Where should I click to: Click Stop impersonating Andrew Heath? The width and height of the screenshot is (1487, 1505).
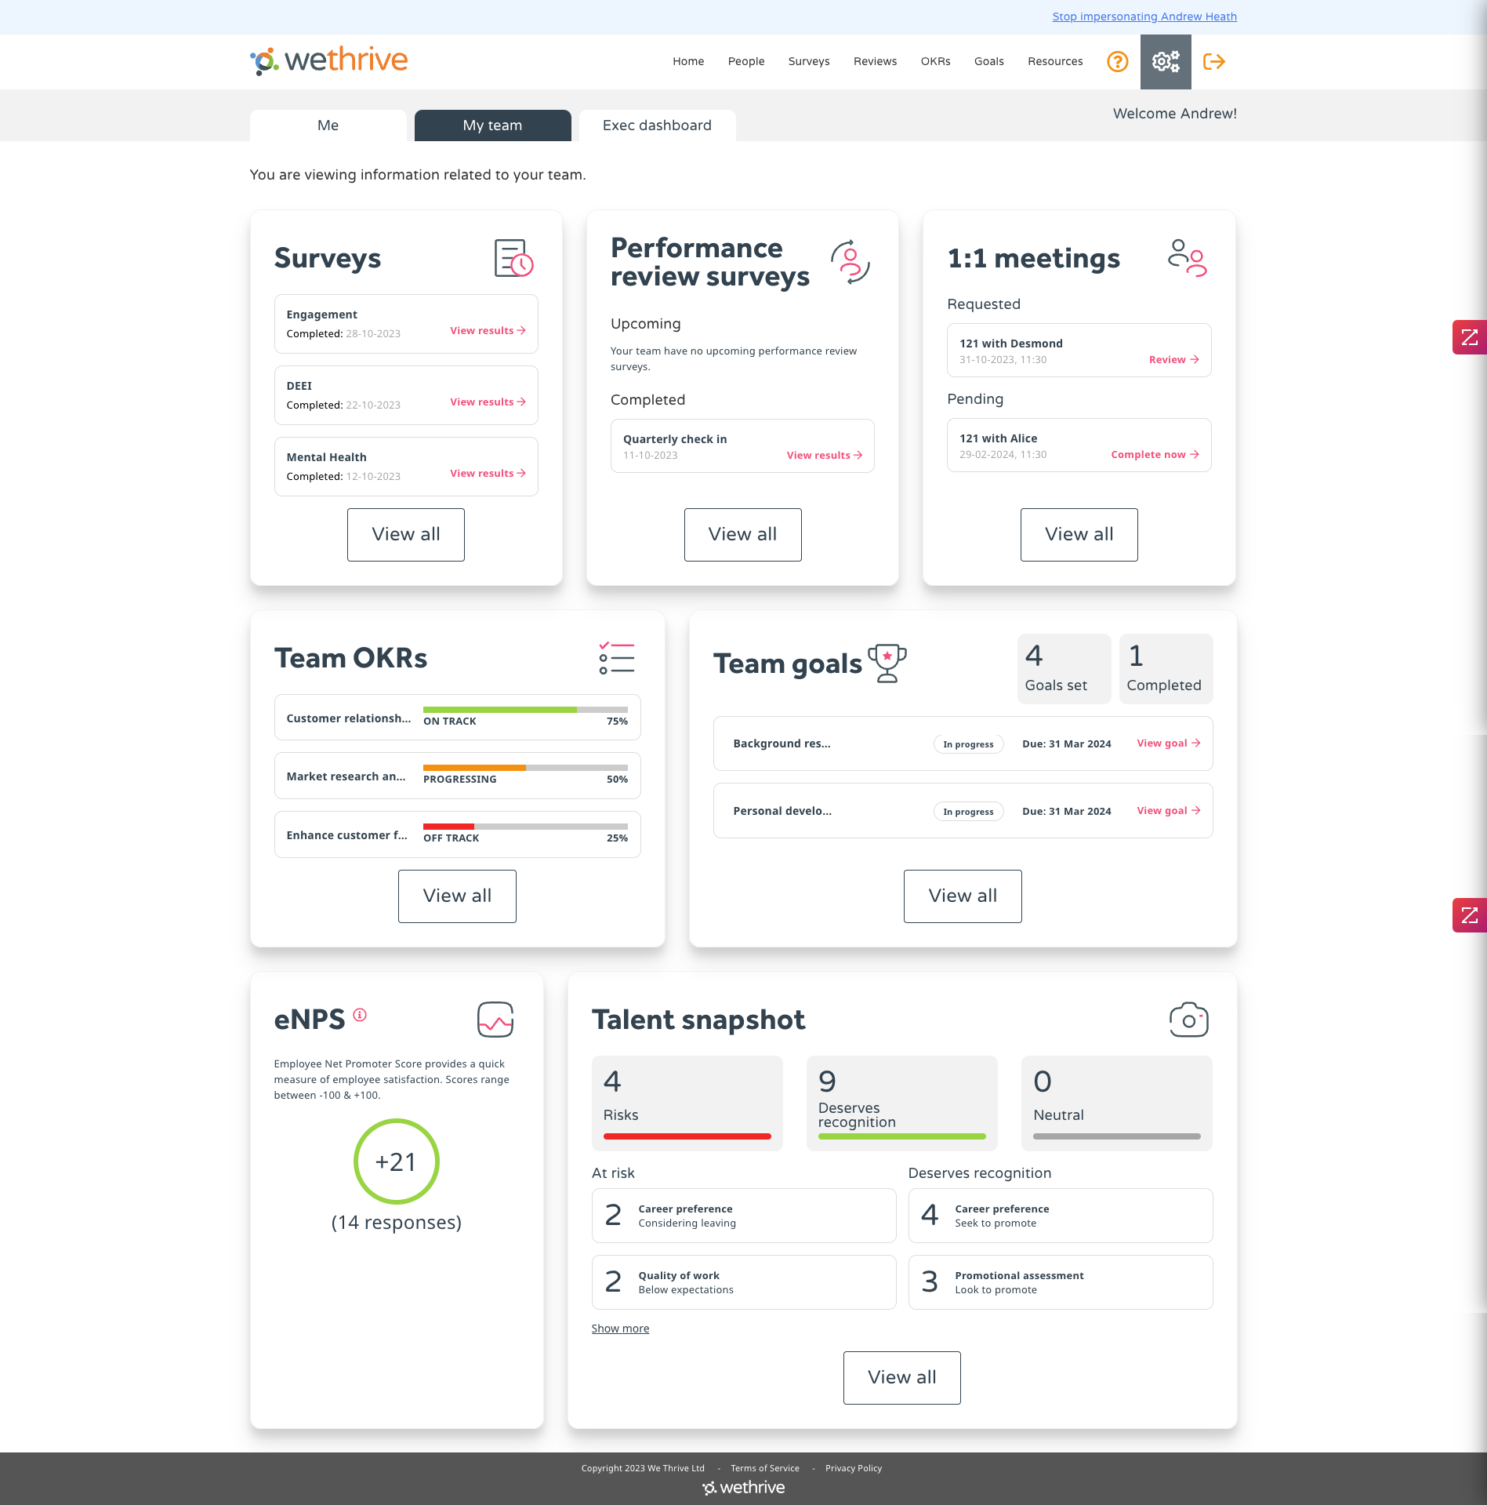click(1144, 16)
